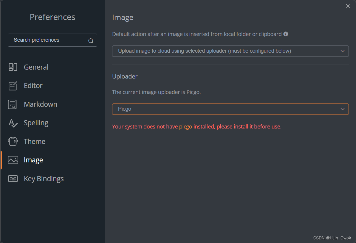356x243 pixels.
Task: Click the info icon beside default action
Action: (286, 34)
